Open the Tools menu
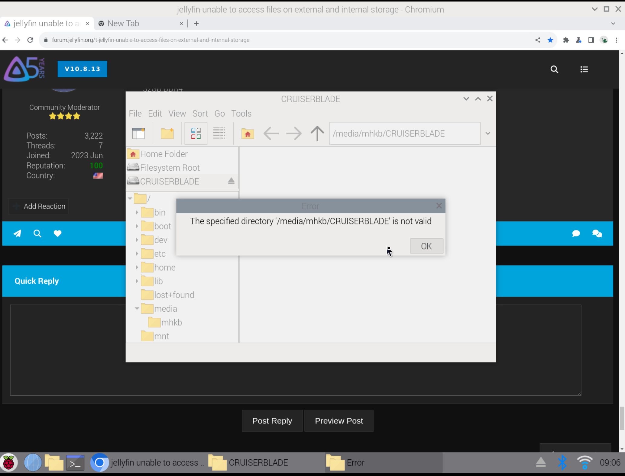 (241, 114)
